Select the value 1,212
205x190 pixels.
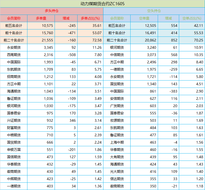tap(48, 77)
